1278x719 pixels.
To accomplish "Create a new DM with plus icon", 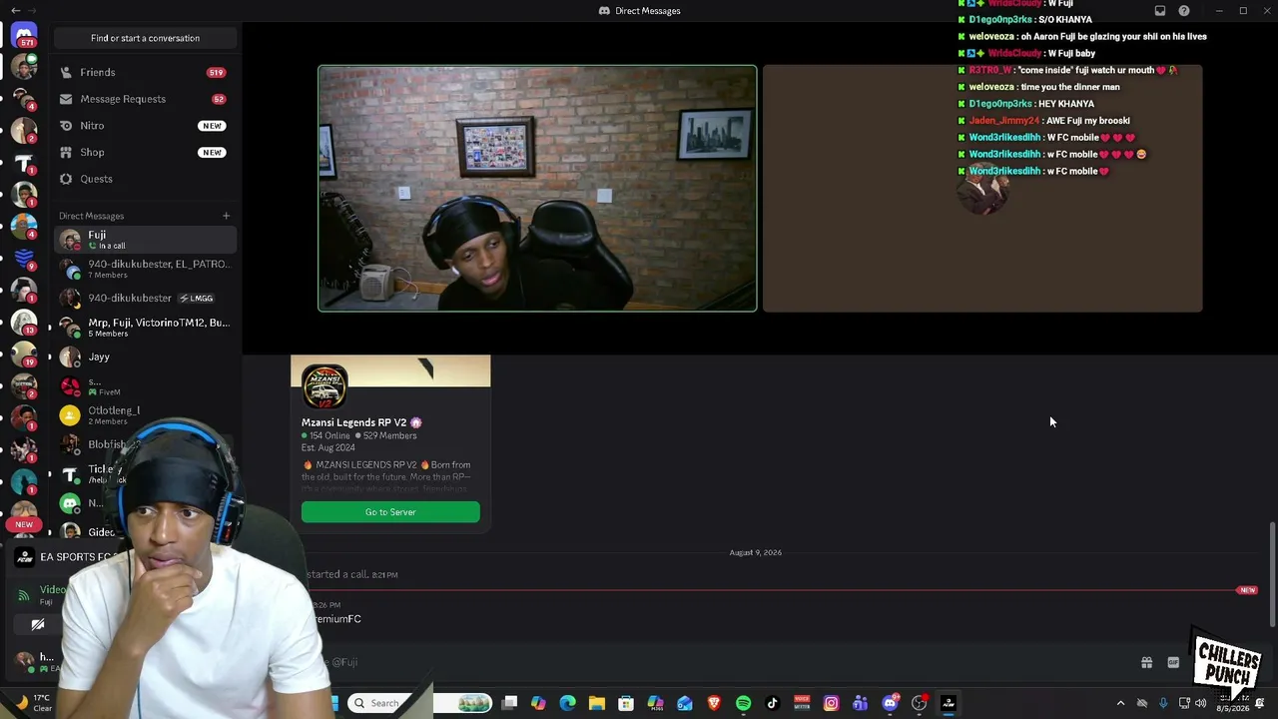I will [x=226, y=216].
